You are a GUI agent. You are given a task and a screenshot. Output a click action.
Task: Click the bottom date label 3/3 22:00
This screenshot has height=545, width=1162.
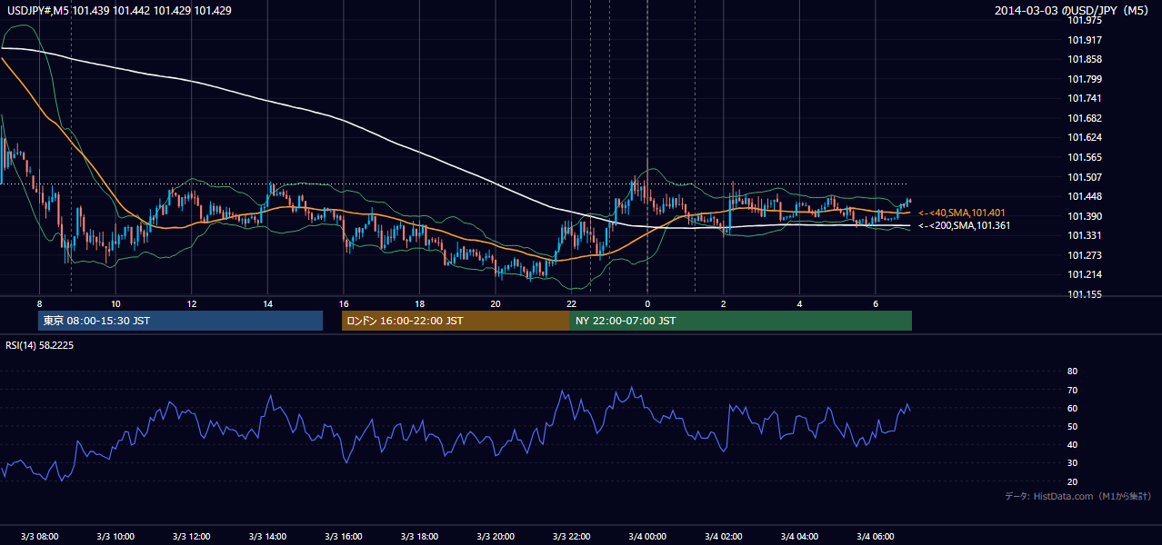coord(571,537)
